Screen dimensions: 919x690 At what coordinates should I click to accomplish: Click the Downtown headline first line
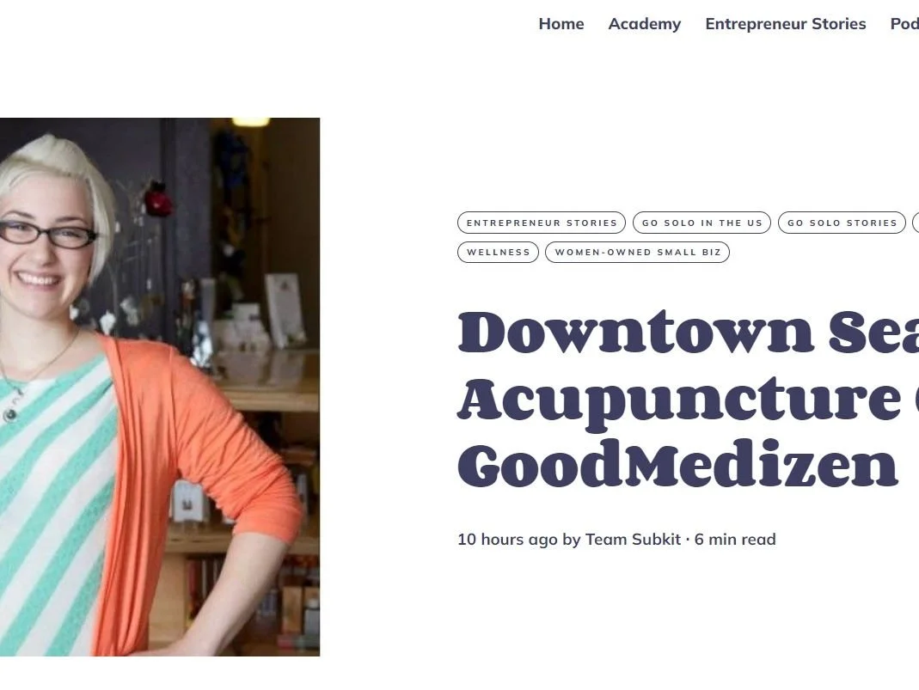(688, 332)
